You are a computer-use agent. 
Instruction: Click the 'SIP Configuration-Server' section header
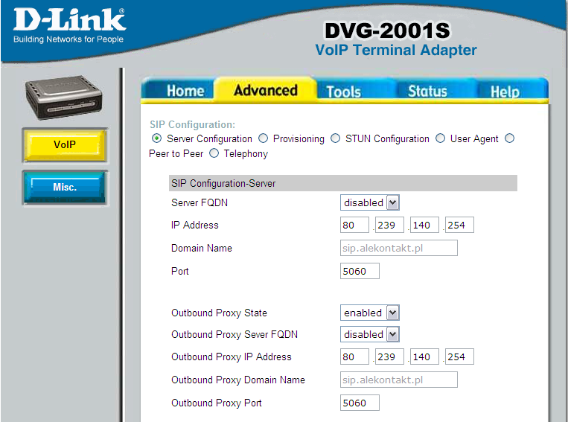pos(343,183)
